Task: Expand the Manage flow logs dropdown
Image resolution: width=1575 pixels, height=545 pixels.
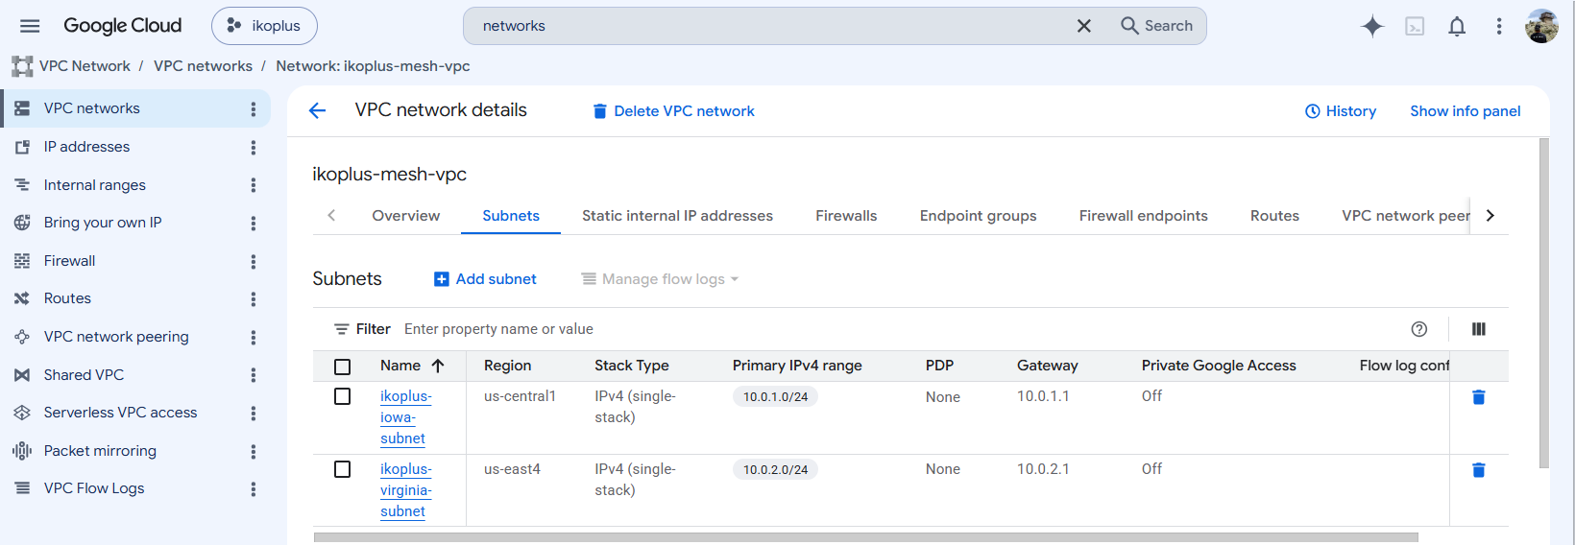Action: pos(660,279)
